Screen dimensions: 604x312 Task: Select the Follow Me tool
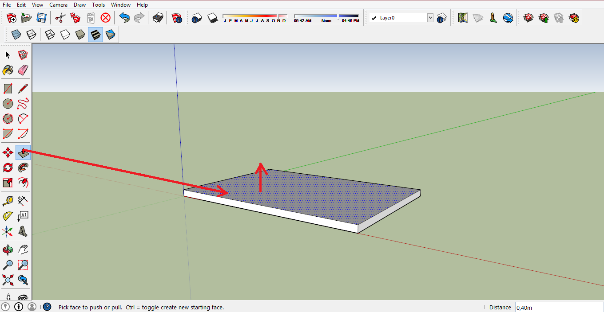tap(23, 168)
